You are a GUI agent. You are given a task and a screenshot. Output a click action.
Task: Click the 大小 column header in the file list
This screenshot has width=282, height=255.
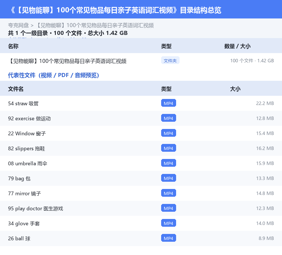coord(235,89)
